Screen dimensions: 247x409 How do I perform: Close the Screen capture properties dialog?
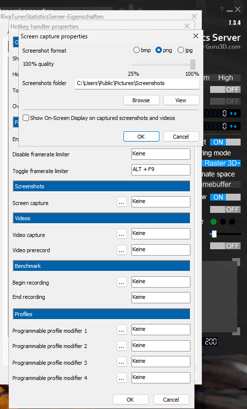(195, 36)
